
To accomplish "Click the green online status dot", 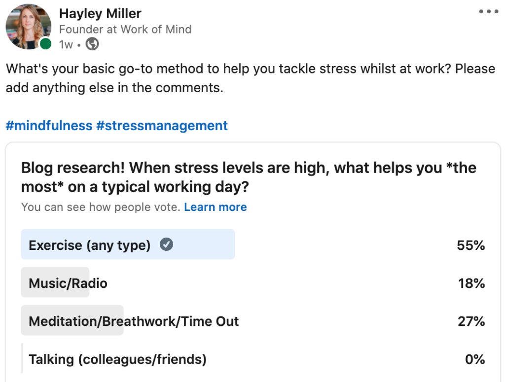I will 45,44.
